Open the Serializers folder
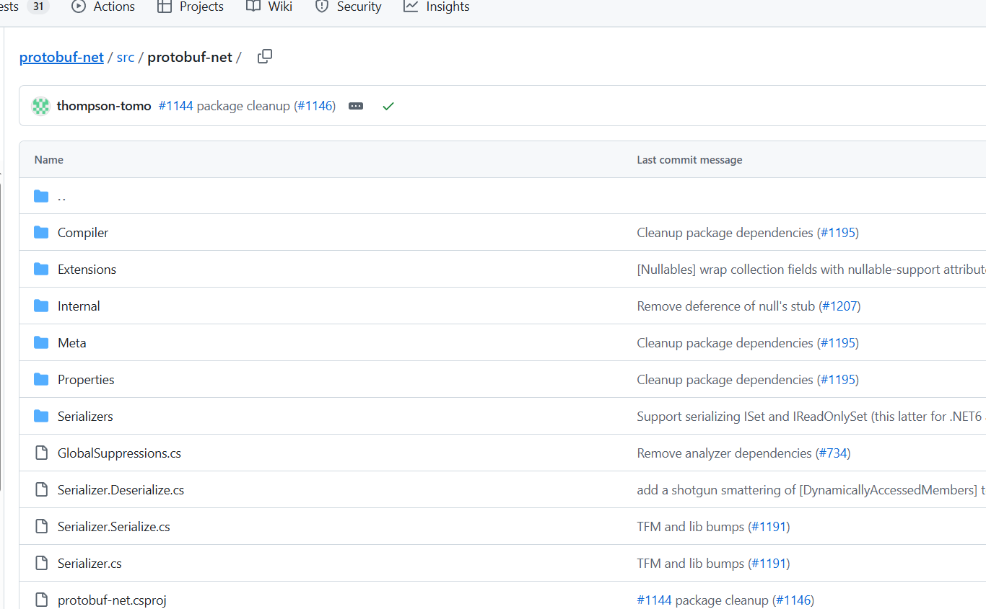This screenshot has width=986, height=609. point(85,417)
